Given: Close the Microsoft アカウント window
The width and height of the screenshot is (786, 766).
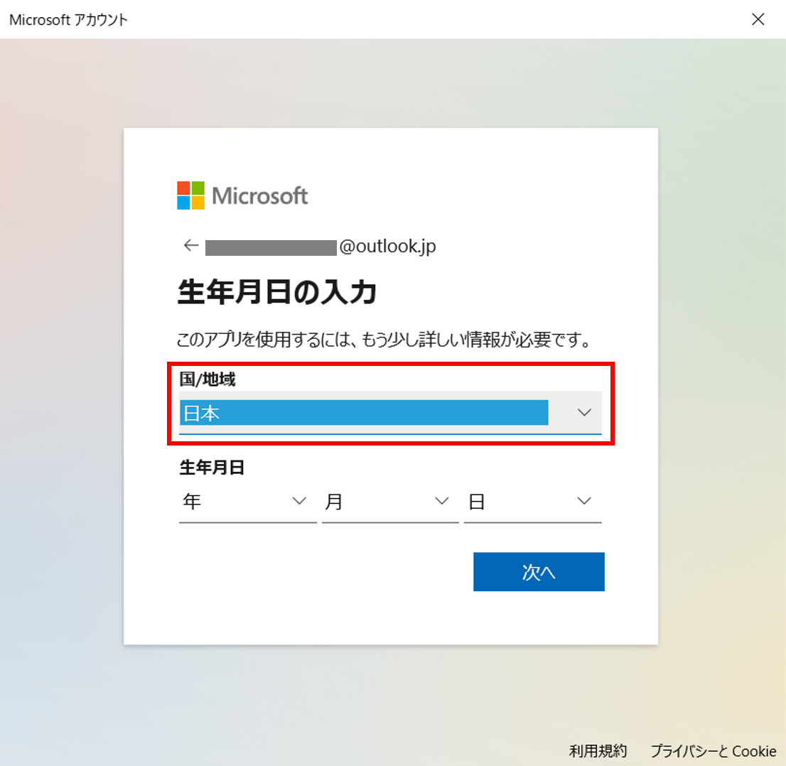Looking at the screenshot, I should click(x=758, y=20).
